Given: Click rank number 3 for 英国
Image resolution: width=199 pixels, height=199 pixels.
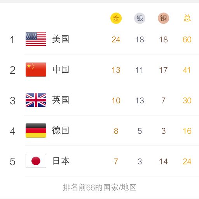Looking at the screenshot, I should tap(12, 101).
